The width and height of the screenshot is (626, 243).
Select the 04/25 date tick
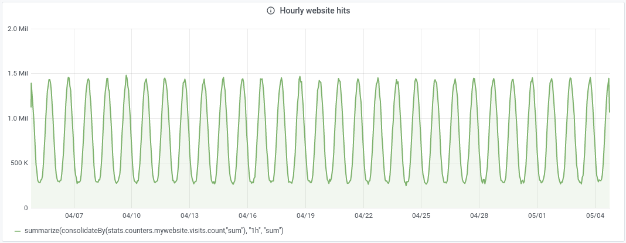pyautogui.click(x=421, y=216)
